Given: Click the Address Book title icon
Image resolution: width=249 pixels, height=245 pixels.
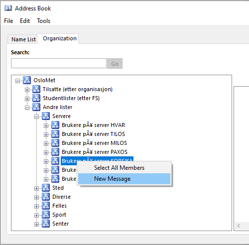Looking at the screenshot, I should tap(8, 8).
